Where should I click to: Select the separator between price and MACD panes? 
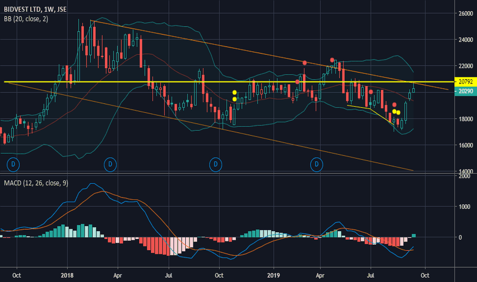[227, 174]
